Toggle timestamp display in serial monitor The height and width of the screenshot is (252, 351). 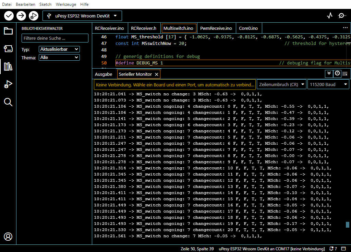click(337, 73)
